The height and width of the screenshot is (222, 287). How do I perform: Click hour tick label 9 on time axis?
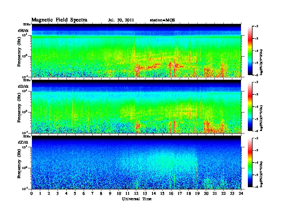pyautogui.click(x=110, y=194)
